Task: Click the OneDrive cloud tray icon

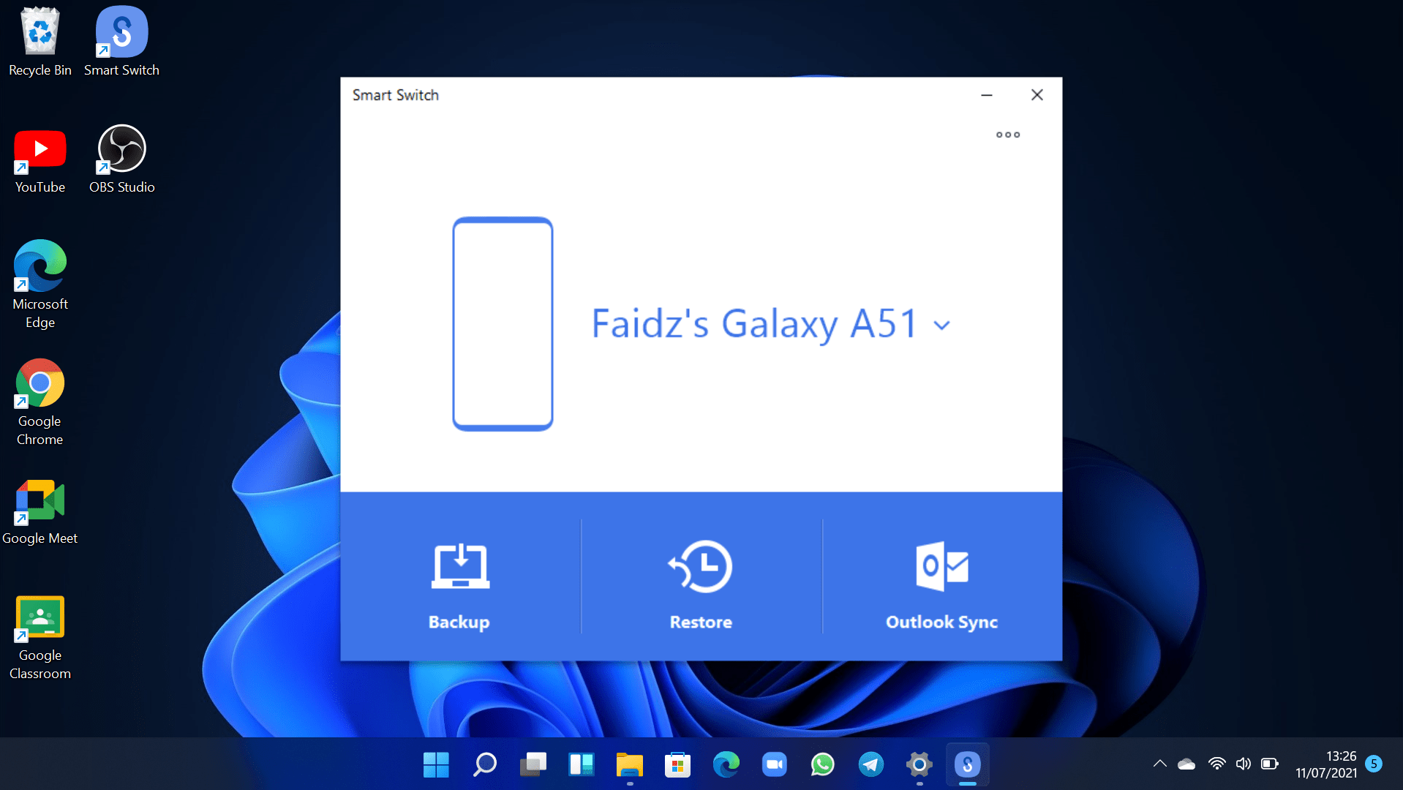Action: click(1186, 764)
